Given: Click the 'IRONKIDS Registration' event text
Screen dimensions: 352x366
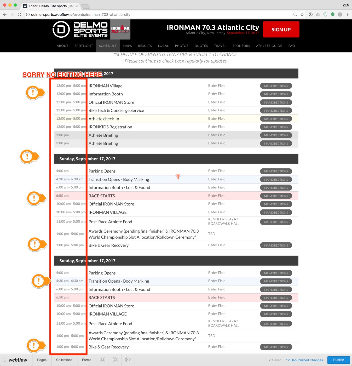Looking at the screenshot, I should tap(110, 127).
